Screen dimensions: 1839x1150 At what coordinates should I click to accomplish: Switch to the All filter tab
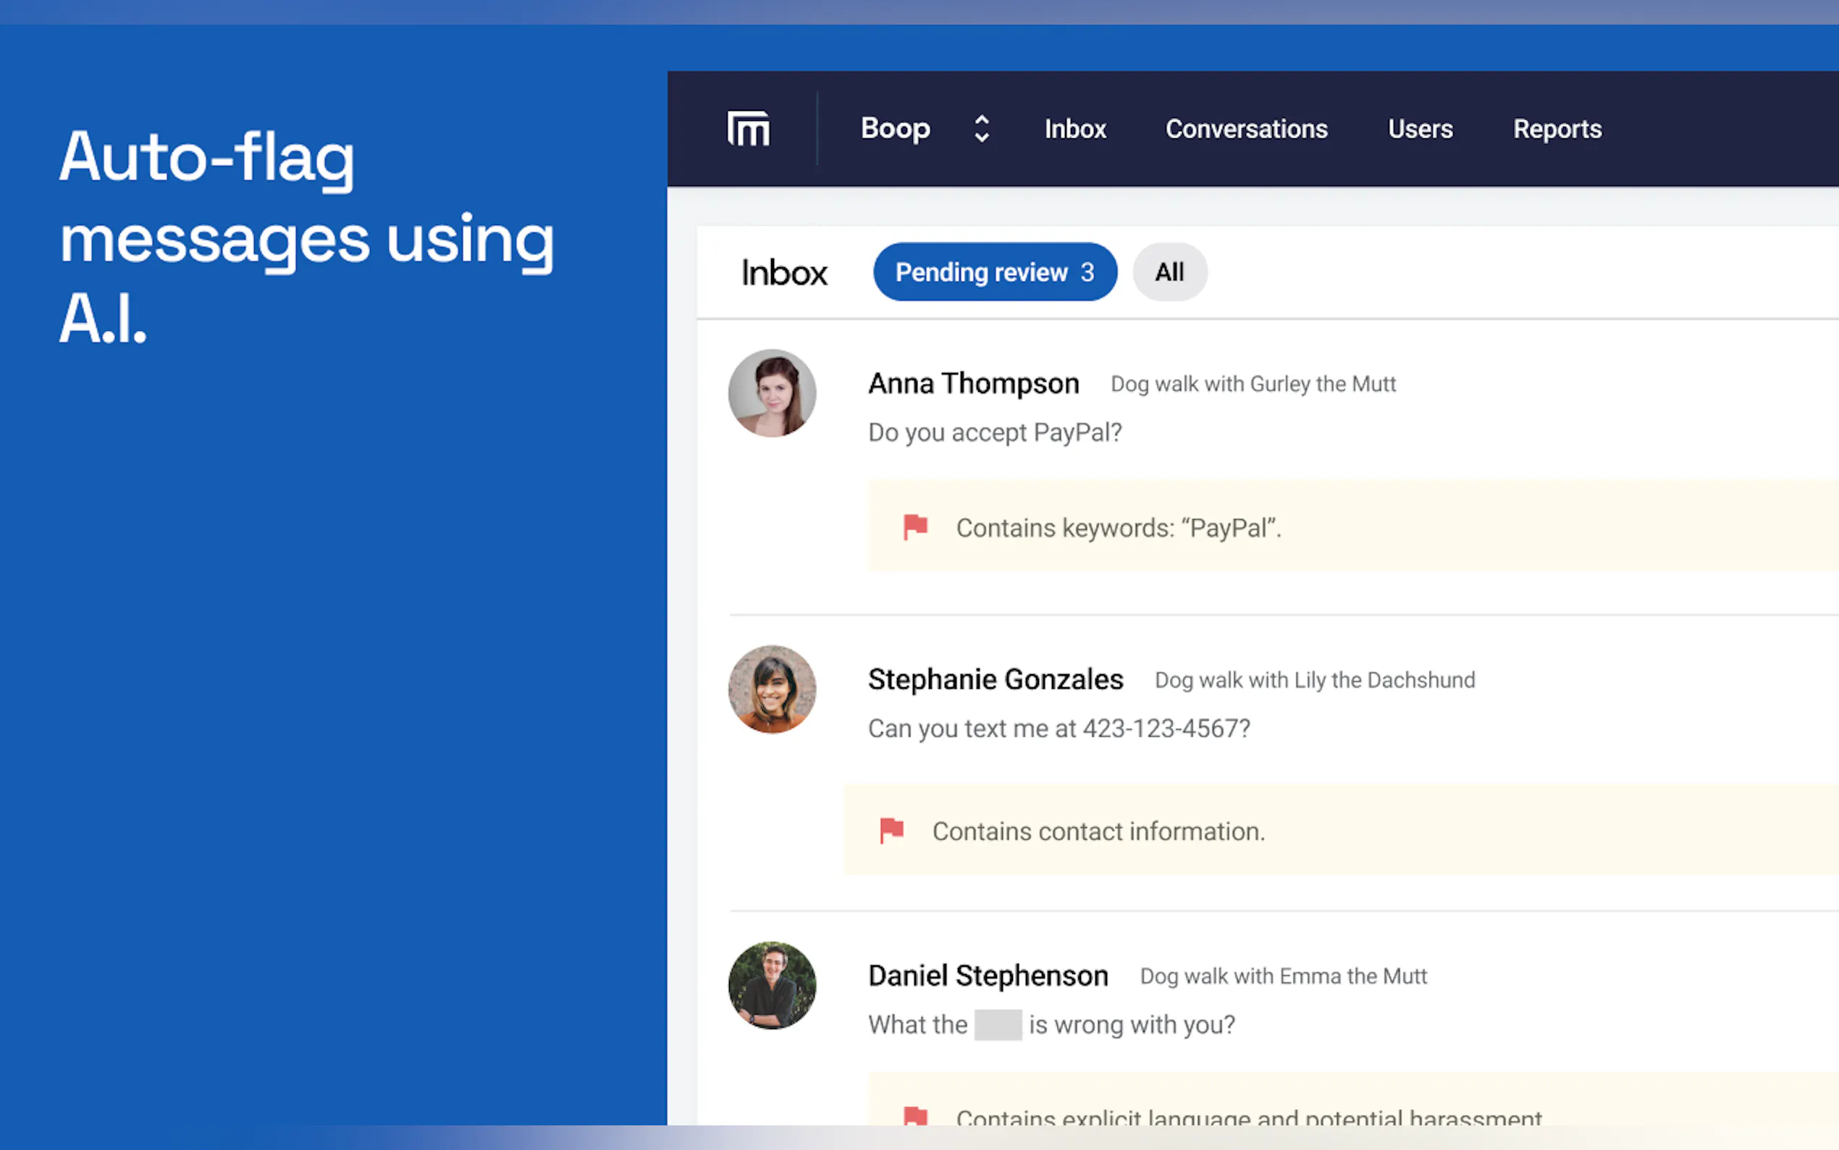1169,272
